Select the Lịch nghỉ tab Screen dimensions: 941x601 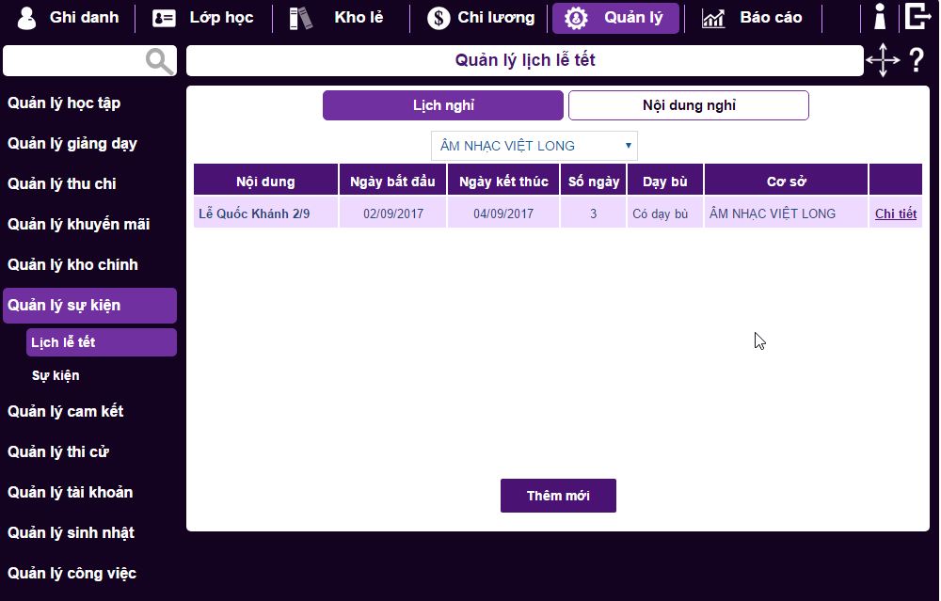pyautogui.click(x=443, y=105)
